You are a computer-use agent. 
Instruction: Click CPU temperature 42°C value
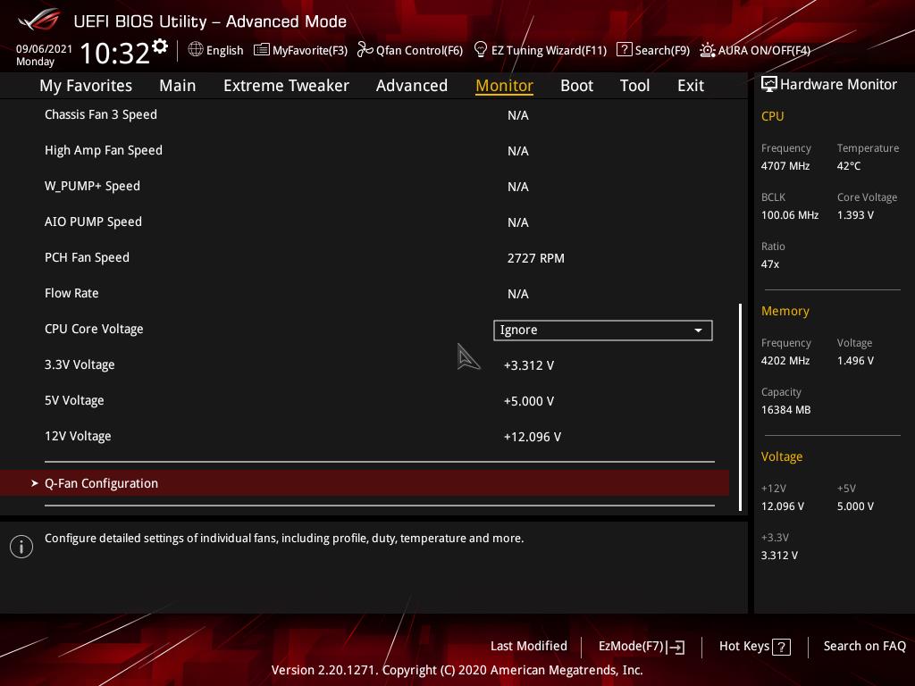point(849,165)
